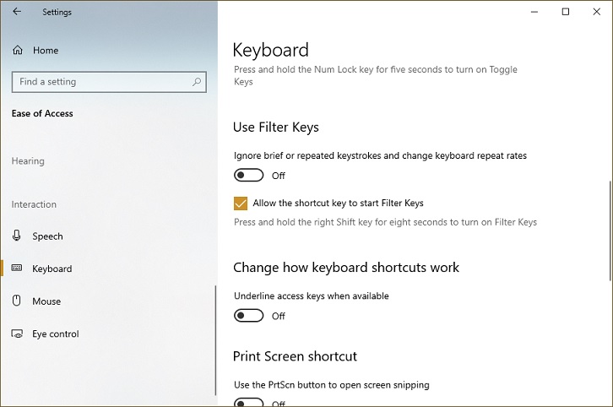This screenshot has width=613, height=407.
Task: Click the back arrow icon
Action: pos(17,12)
